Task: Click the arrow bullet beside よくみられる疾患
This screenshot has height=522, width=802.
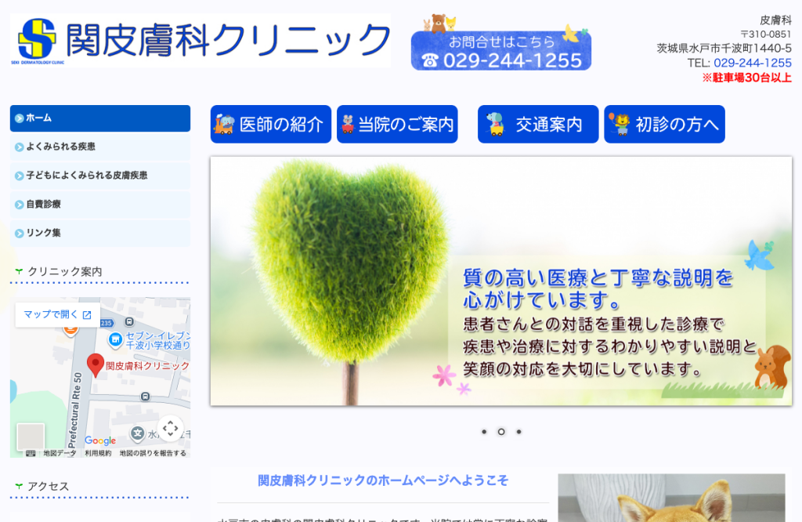Action: tap(20, 147)
